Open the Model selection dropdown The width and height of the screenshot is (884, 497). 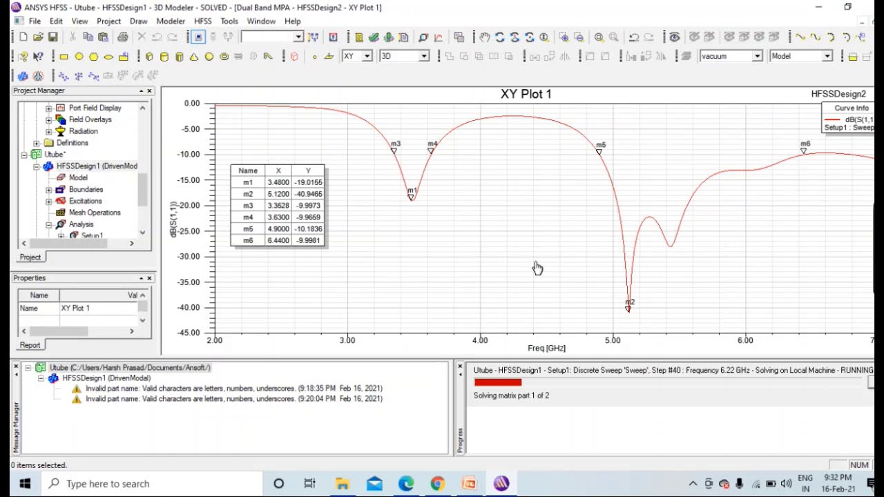pos(827,57)
